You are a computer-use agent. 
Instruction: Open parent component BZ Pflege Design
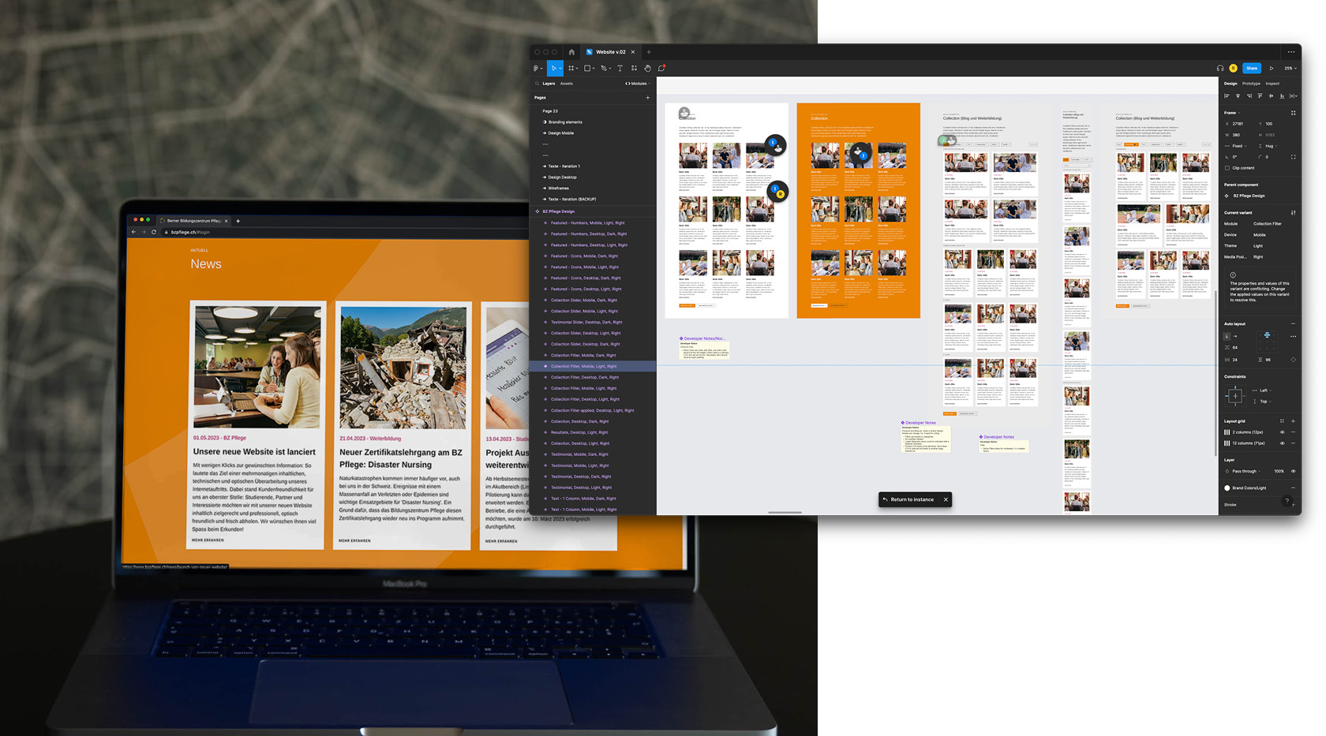coord(1245,196)
